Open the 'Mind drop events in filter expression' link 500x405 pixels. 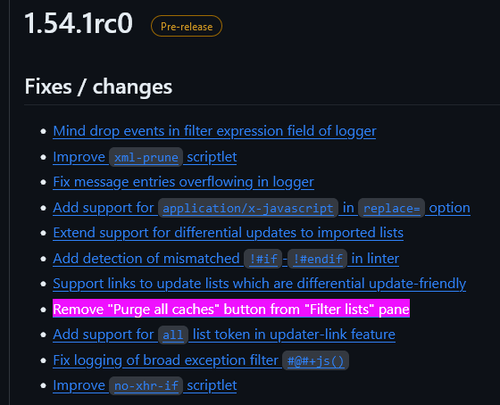pos(214,131)
